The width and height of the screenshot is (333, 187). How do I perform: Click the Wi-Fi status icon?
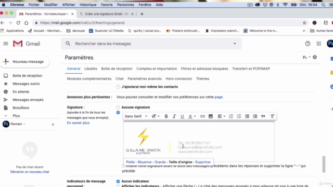(285, 5)
